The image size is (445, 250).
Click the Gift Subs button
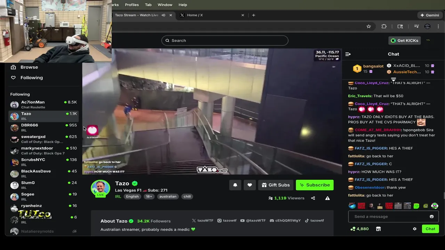tap(276, 185)
